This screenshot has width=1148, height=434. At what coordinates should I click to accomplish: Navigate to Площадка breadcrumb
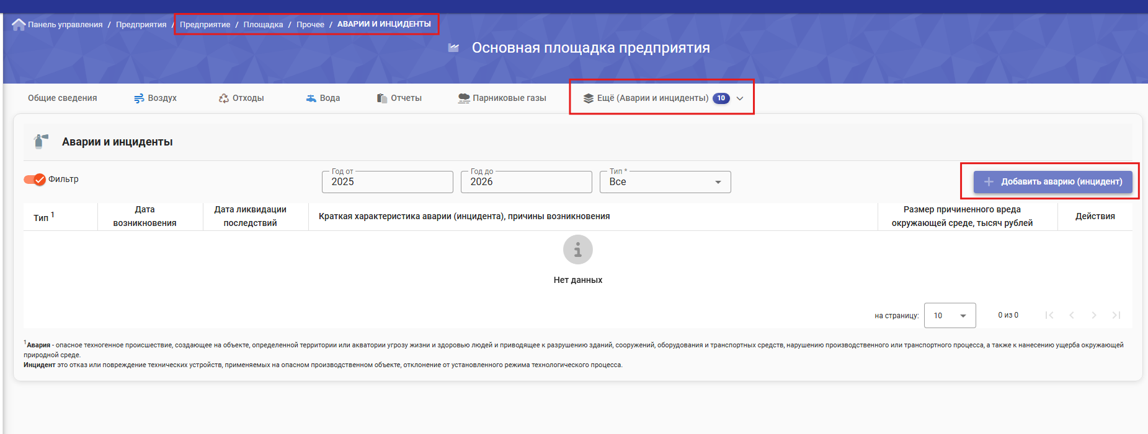point(263,25)
